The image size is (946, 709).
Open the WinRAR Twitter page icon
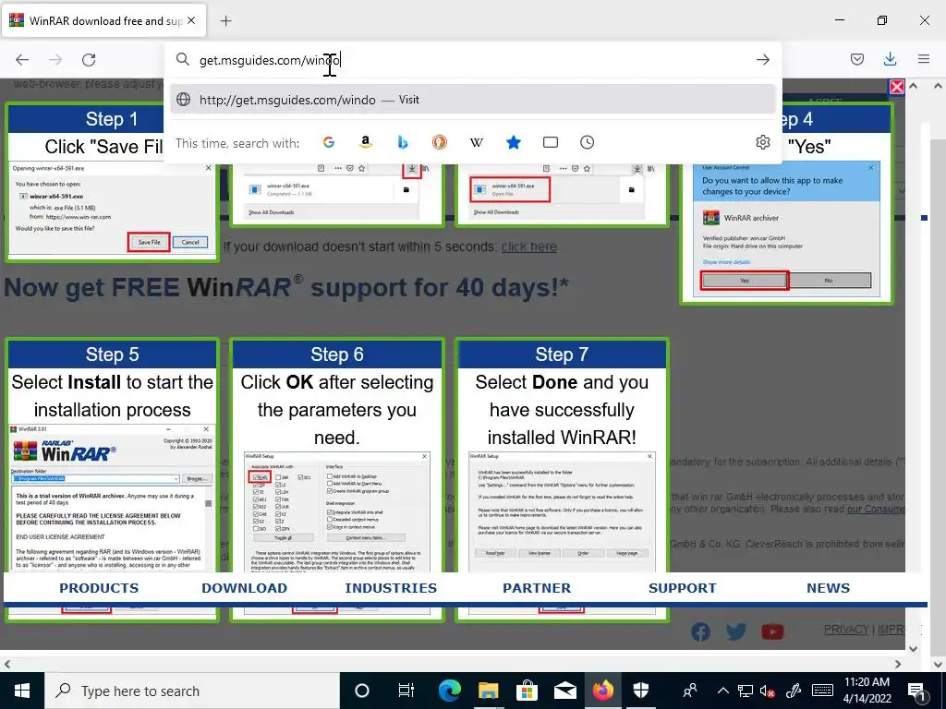[736, 631]
